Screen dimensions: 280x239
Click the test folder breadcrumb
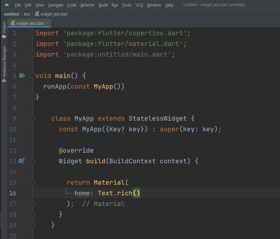click(x=27, y=14)
